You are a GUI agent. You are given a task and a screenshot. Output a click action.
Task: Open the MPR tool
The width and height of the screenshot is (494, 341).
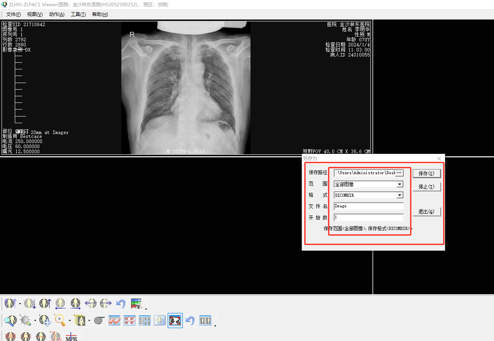[x=72, y=336]
